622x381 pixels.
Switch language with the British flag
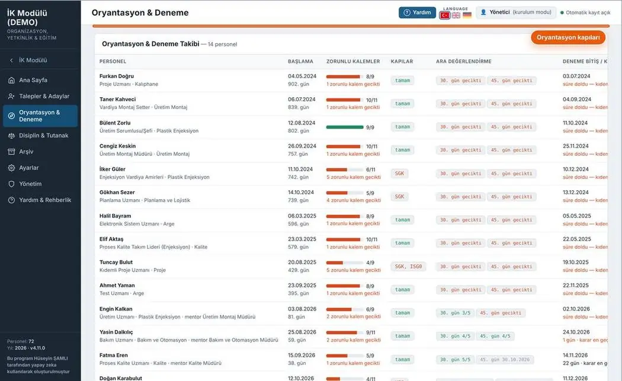[x=456, y=15]
